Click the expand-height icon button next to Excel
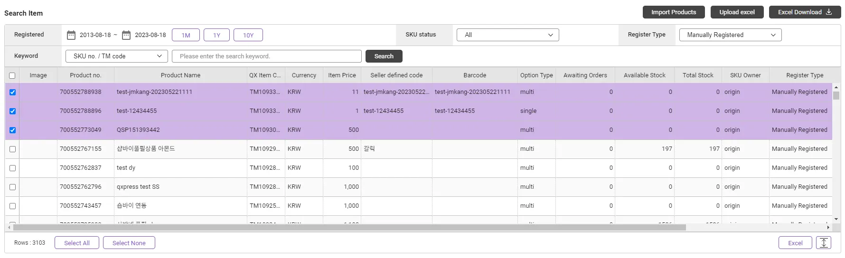The image size is (845, 258). 824,243
